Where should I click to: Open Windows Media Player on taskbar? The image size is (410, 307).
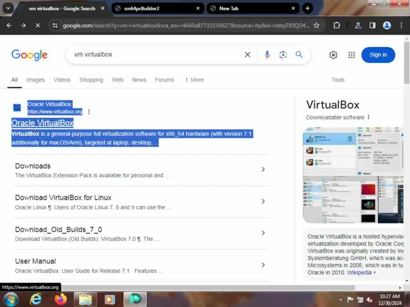tap(110, 299)
